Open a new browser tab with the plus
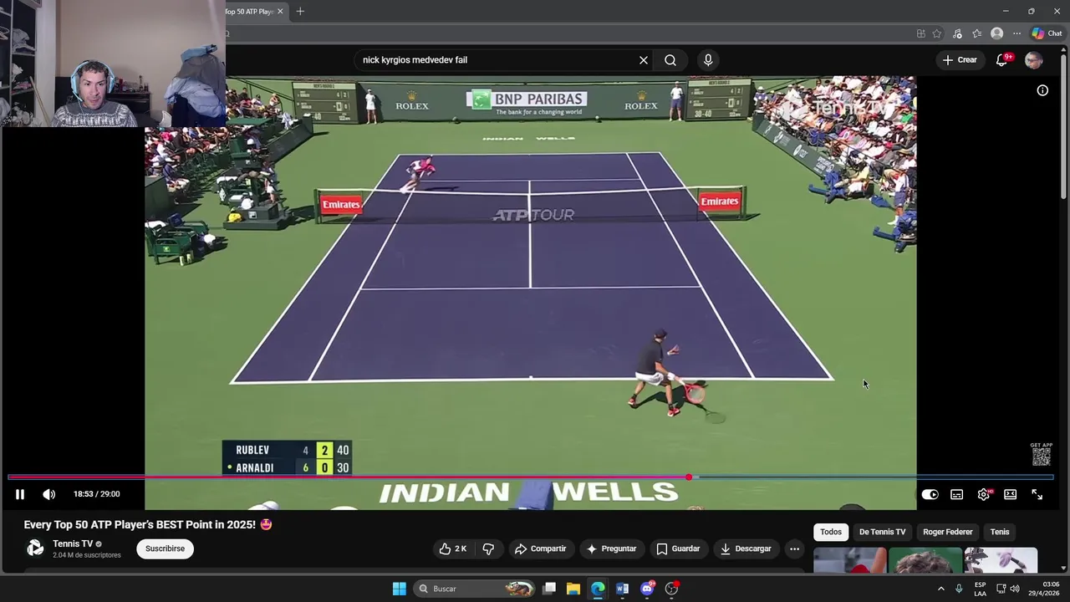This screenshot has width=1070, height=602. (x=300, y=11)
